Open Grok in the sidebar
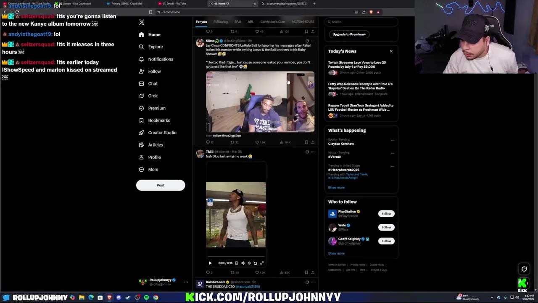 click(148, 96)
